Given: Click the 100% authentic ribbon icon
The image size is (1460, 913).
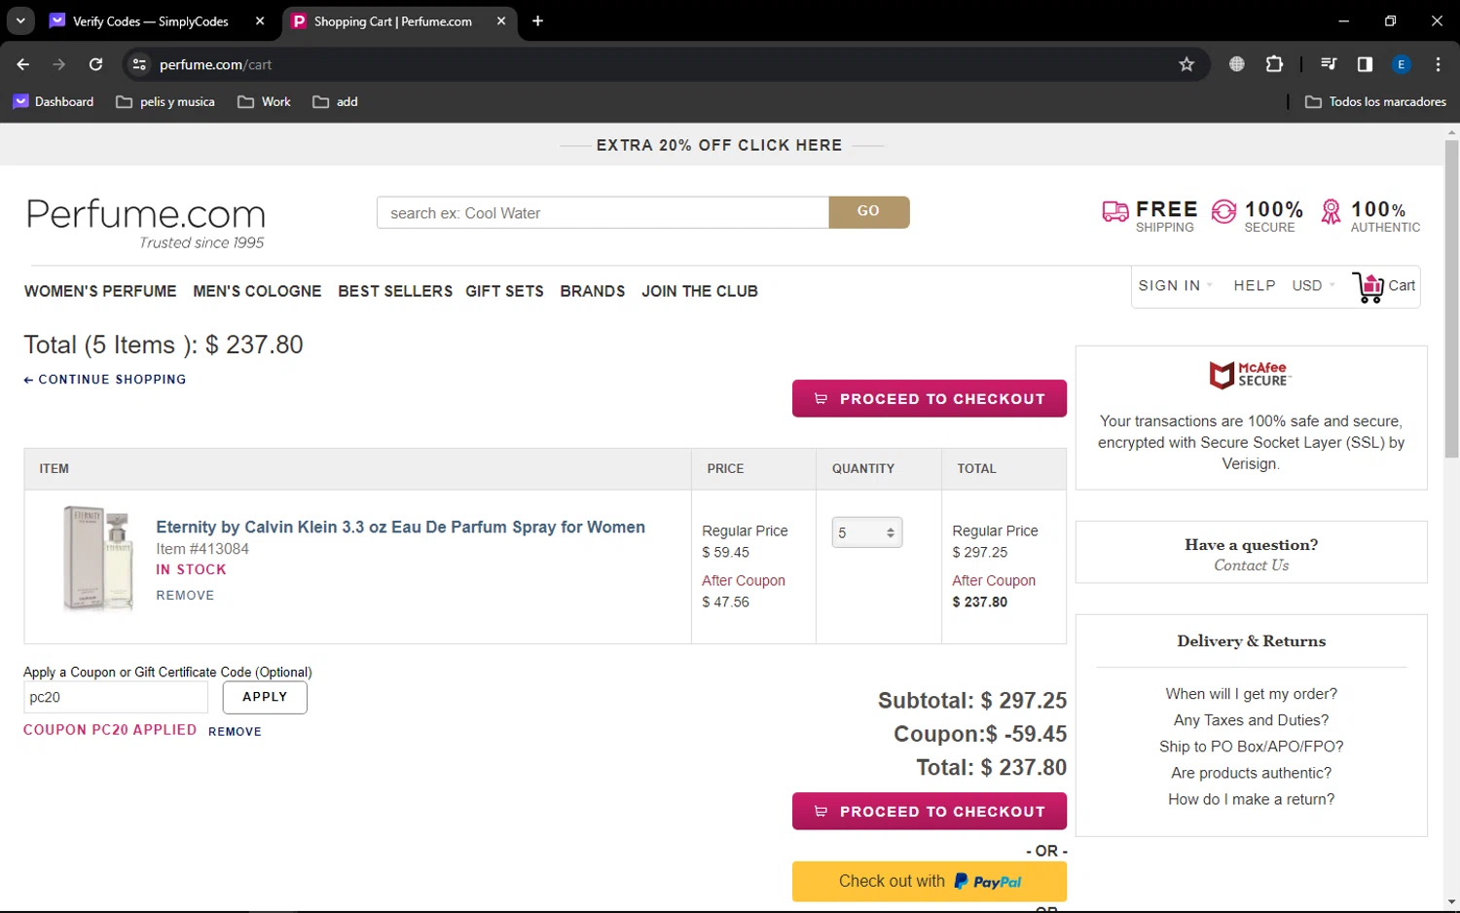Looking at the screenshot, I should (1331, 211).
